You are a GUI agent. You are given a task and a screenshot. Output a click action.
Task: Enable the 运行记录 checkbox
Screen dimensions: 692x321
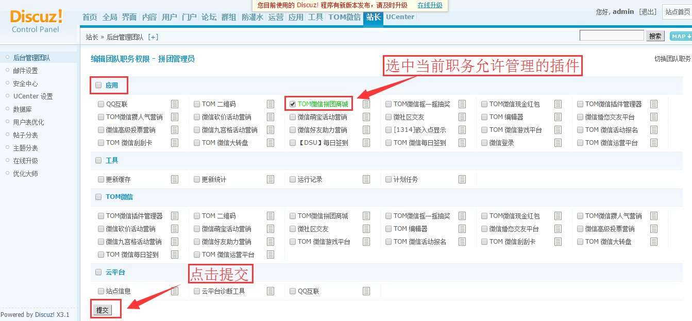293,179
